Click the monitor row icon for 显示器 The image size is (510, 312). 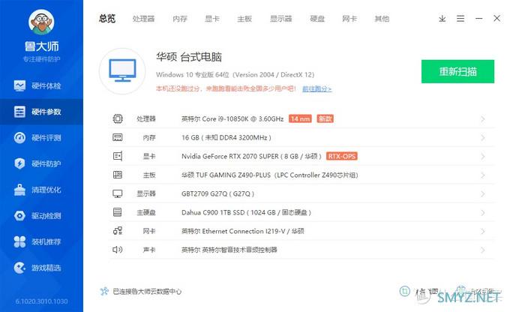[118, 194]
